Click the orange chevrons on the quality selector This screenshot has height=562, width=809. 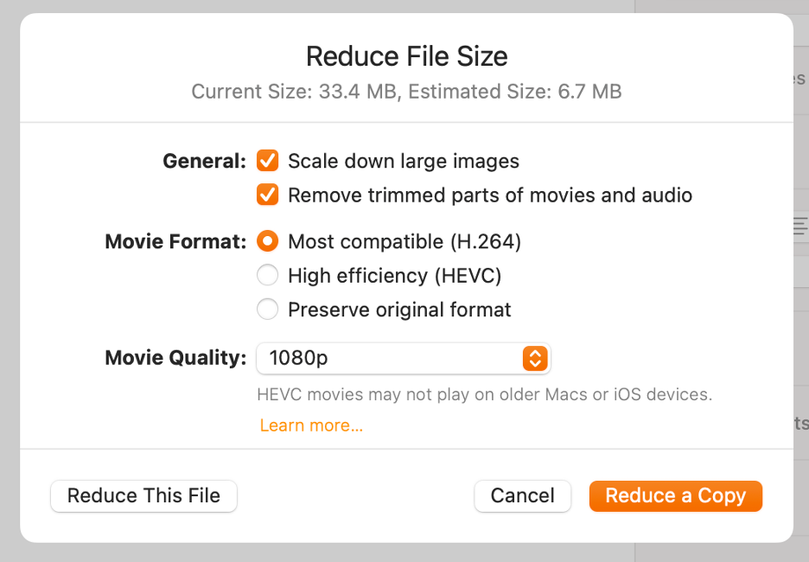pos(535,358)
